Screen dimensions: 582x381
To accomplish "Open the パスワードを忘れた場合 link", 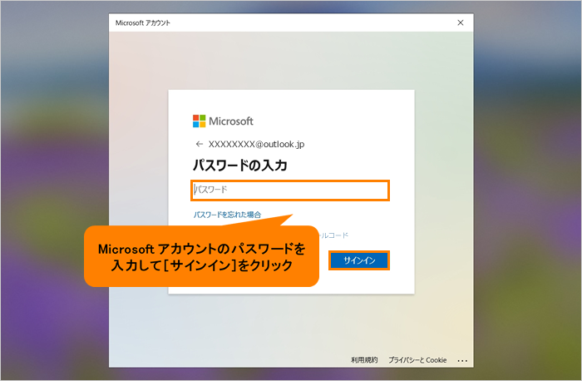I will pos(227,215).
